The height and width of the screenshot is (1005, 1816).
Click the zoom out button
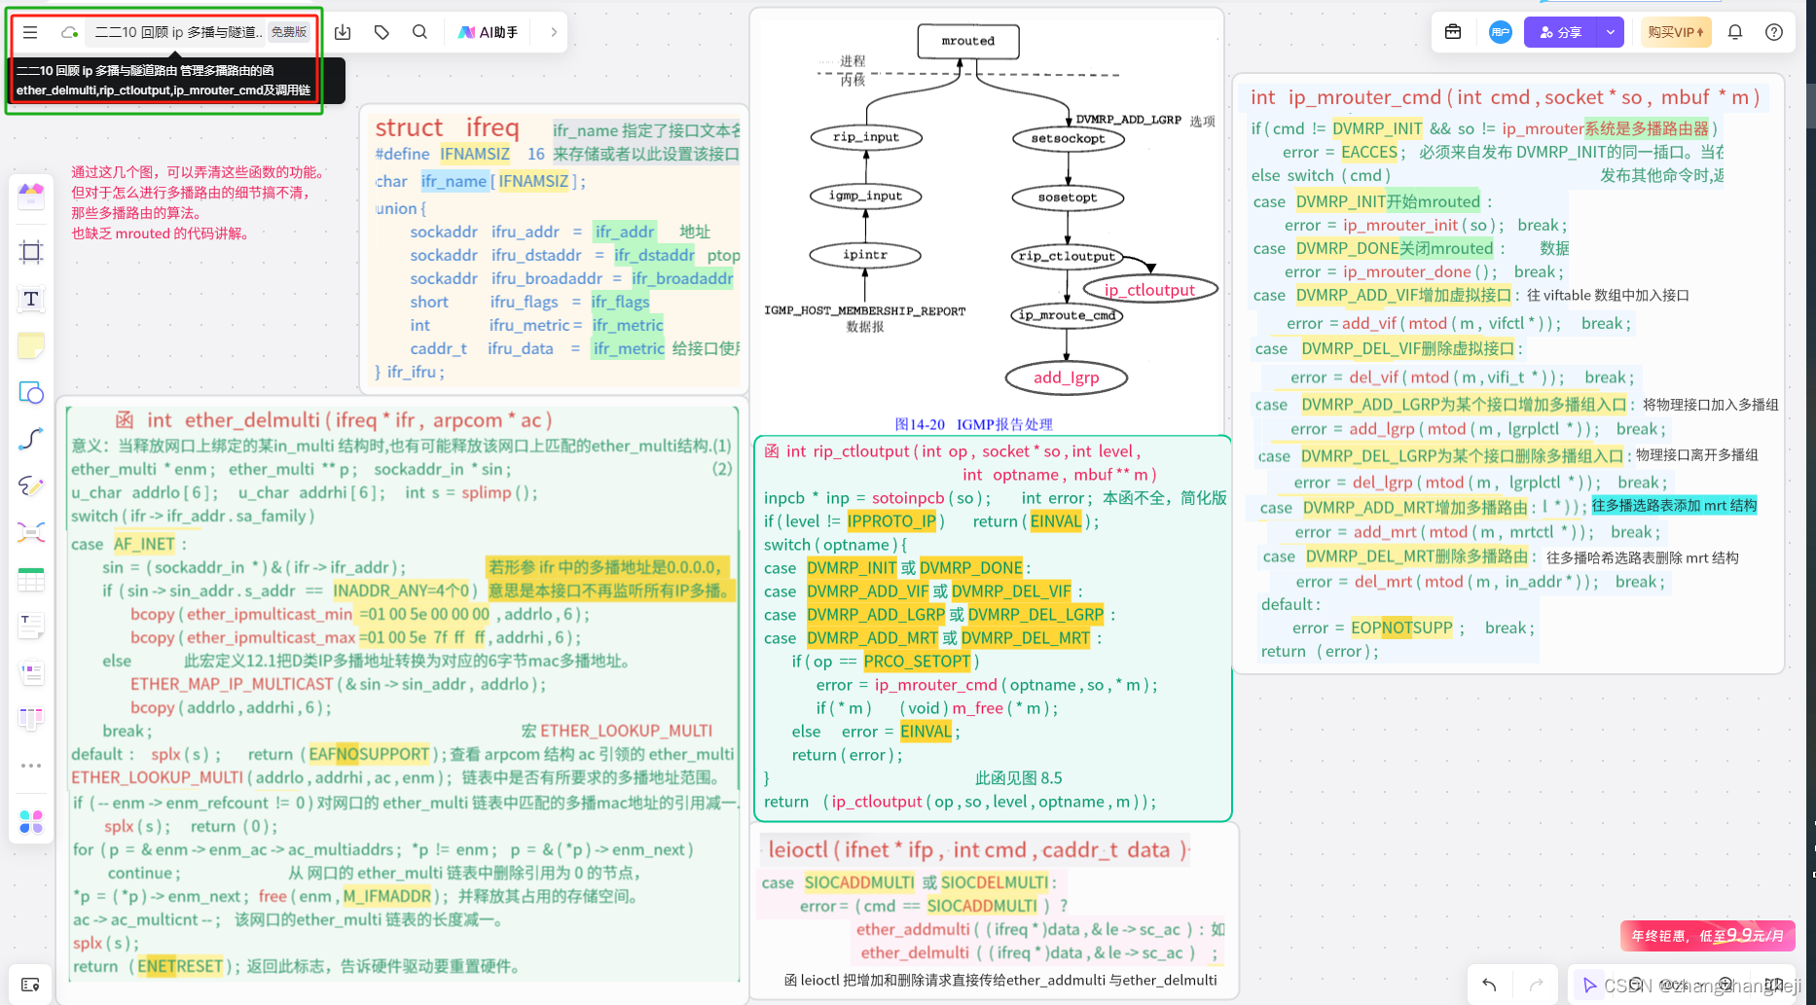[x=1636, y=985]
